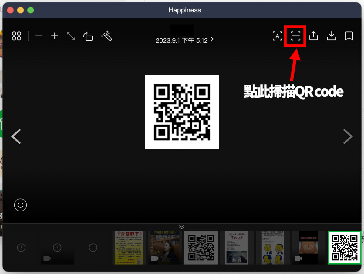
Task: Share the image with the share icon
Action: pyautogui.click(x=313, y=36)
